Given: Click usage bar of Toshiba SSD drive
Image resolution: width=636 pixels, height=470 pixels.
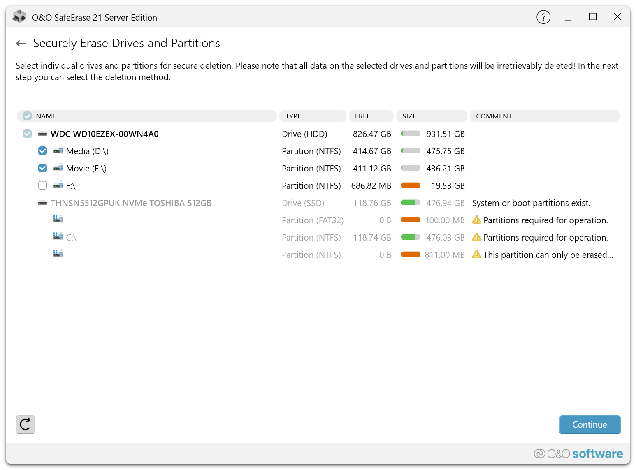Looking at the screenshot, I should pos(411,203).
